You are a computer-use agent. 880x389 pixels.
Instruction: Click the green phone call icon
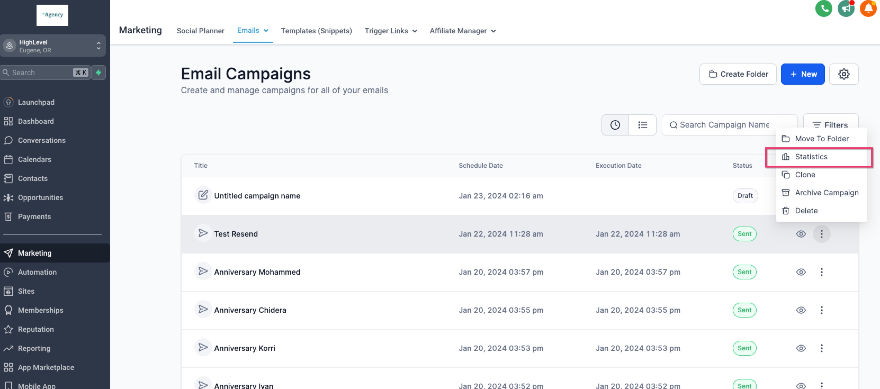pyautogui.click(x=823, y=8)
